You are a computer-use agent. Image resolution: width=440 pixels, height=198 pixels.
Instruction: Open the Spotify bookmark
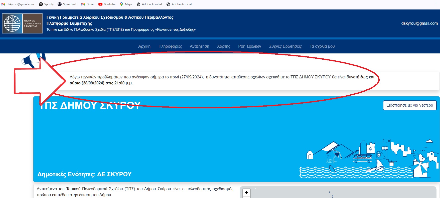[46, 4]
